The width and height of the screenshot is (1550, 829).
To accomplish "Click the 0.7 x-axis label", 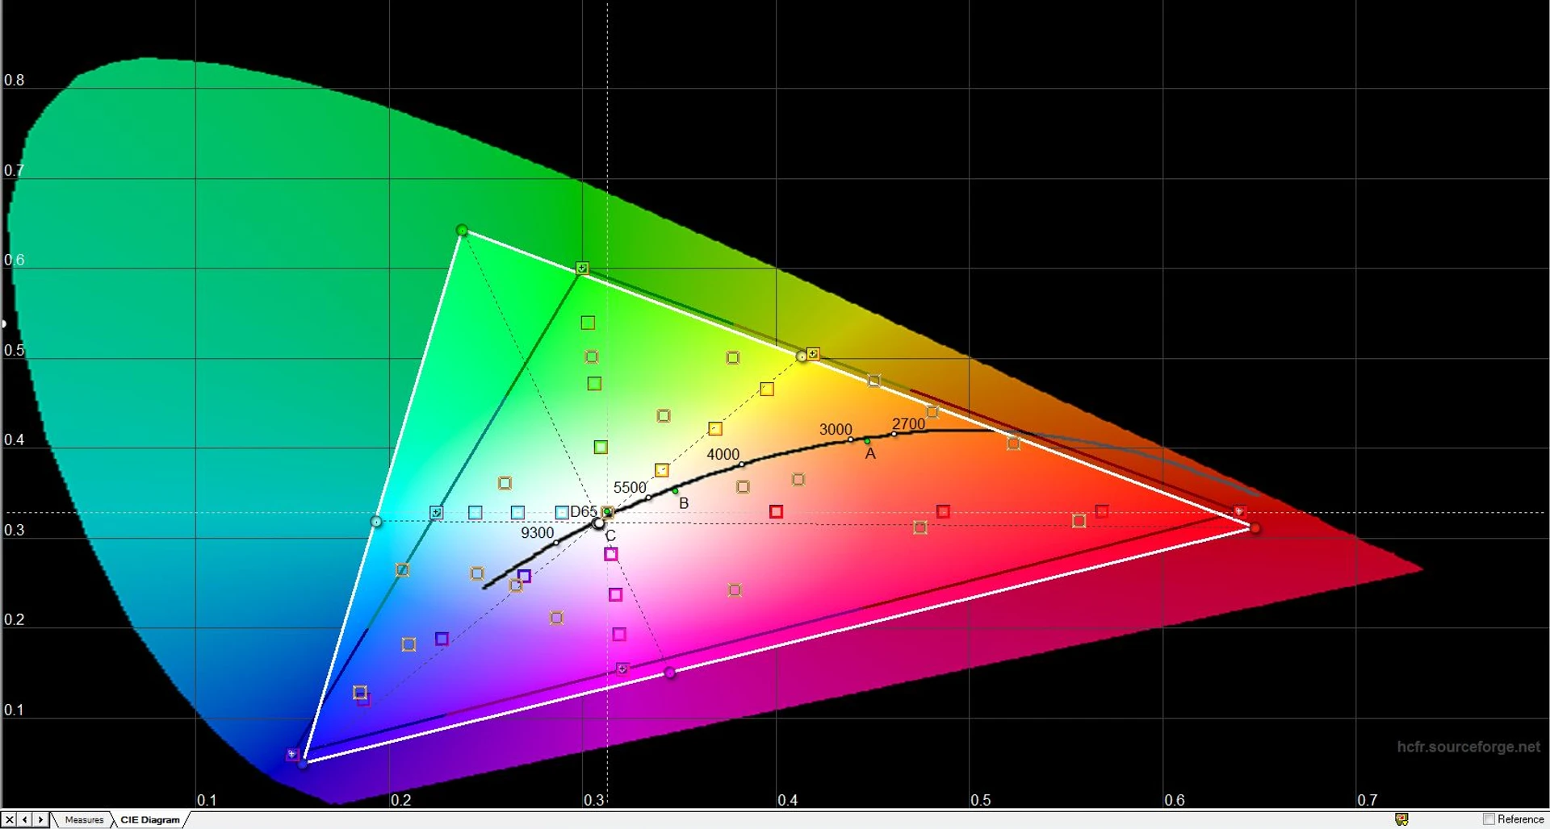I will pyautogui.click(x=1367, y=800).
